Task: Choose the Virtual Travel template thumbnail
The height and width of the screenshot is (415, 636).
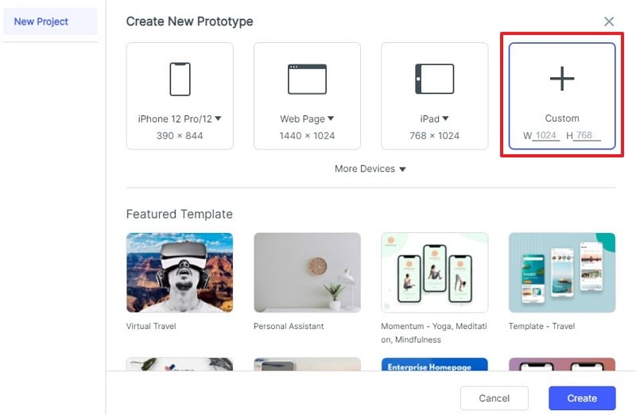Action: click(180, 273)
